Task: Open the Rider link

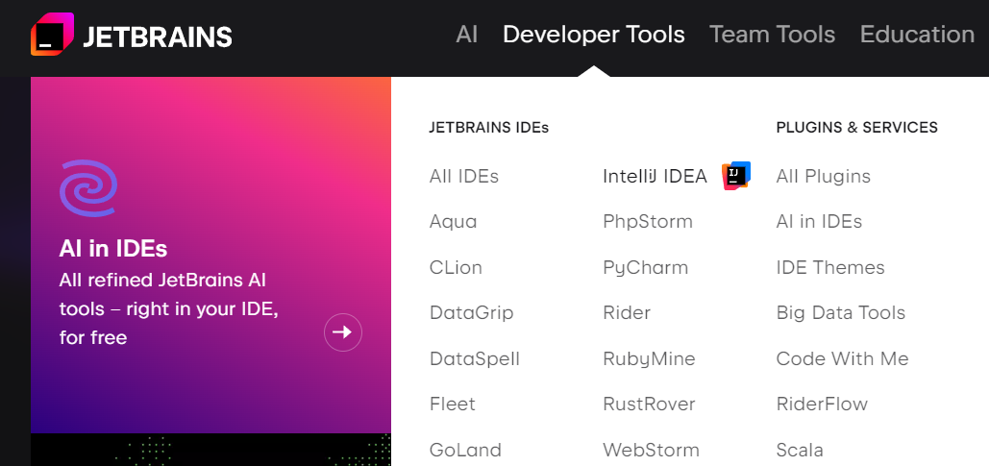Action: pyautogui.click(x=627, y=313)
